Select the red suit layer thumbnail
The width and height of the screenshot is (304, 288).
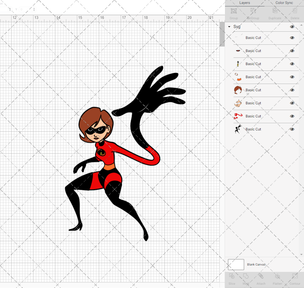coord(238,116)
